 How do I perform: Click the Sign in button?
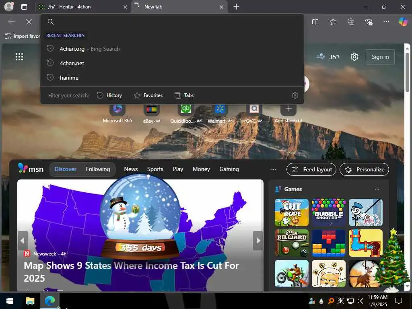pyautogui.click(x=380, y=57)
